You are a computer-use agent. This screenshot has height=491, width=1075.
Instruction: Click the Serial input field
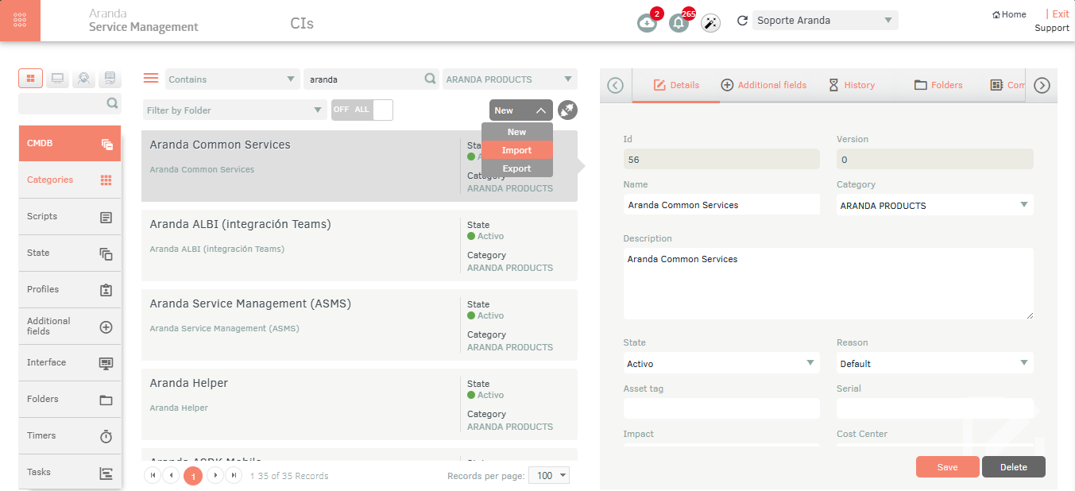(935, 408)
